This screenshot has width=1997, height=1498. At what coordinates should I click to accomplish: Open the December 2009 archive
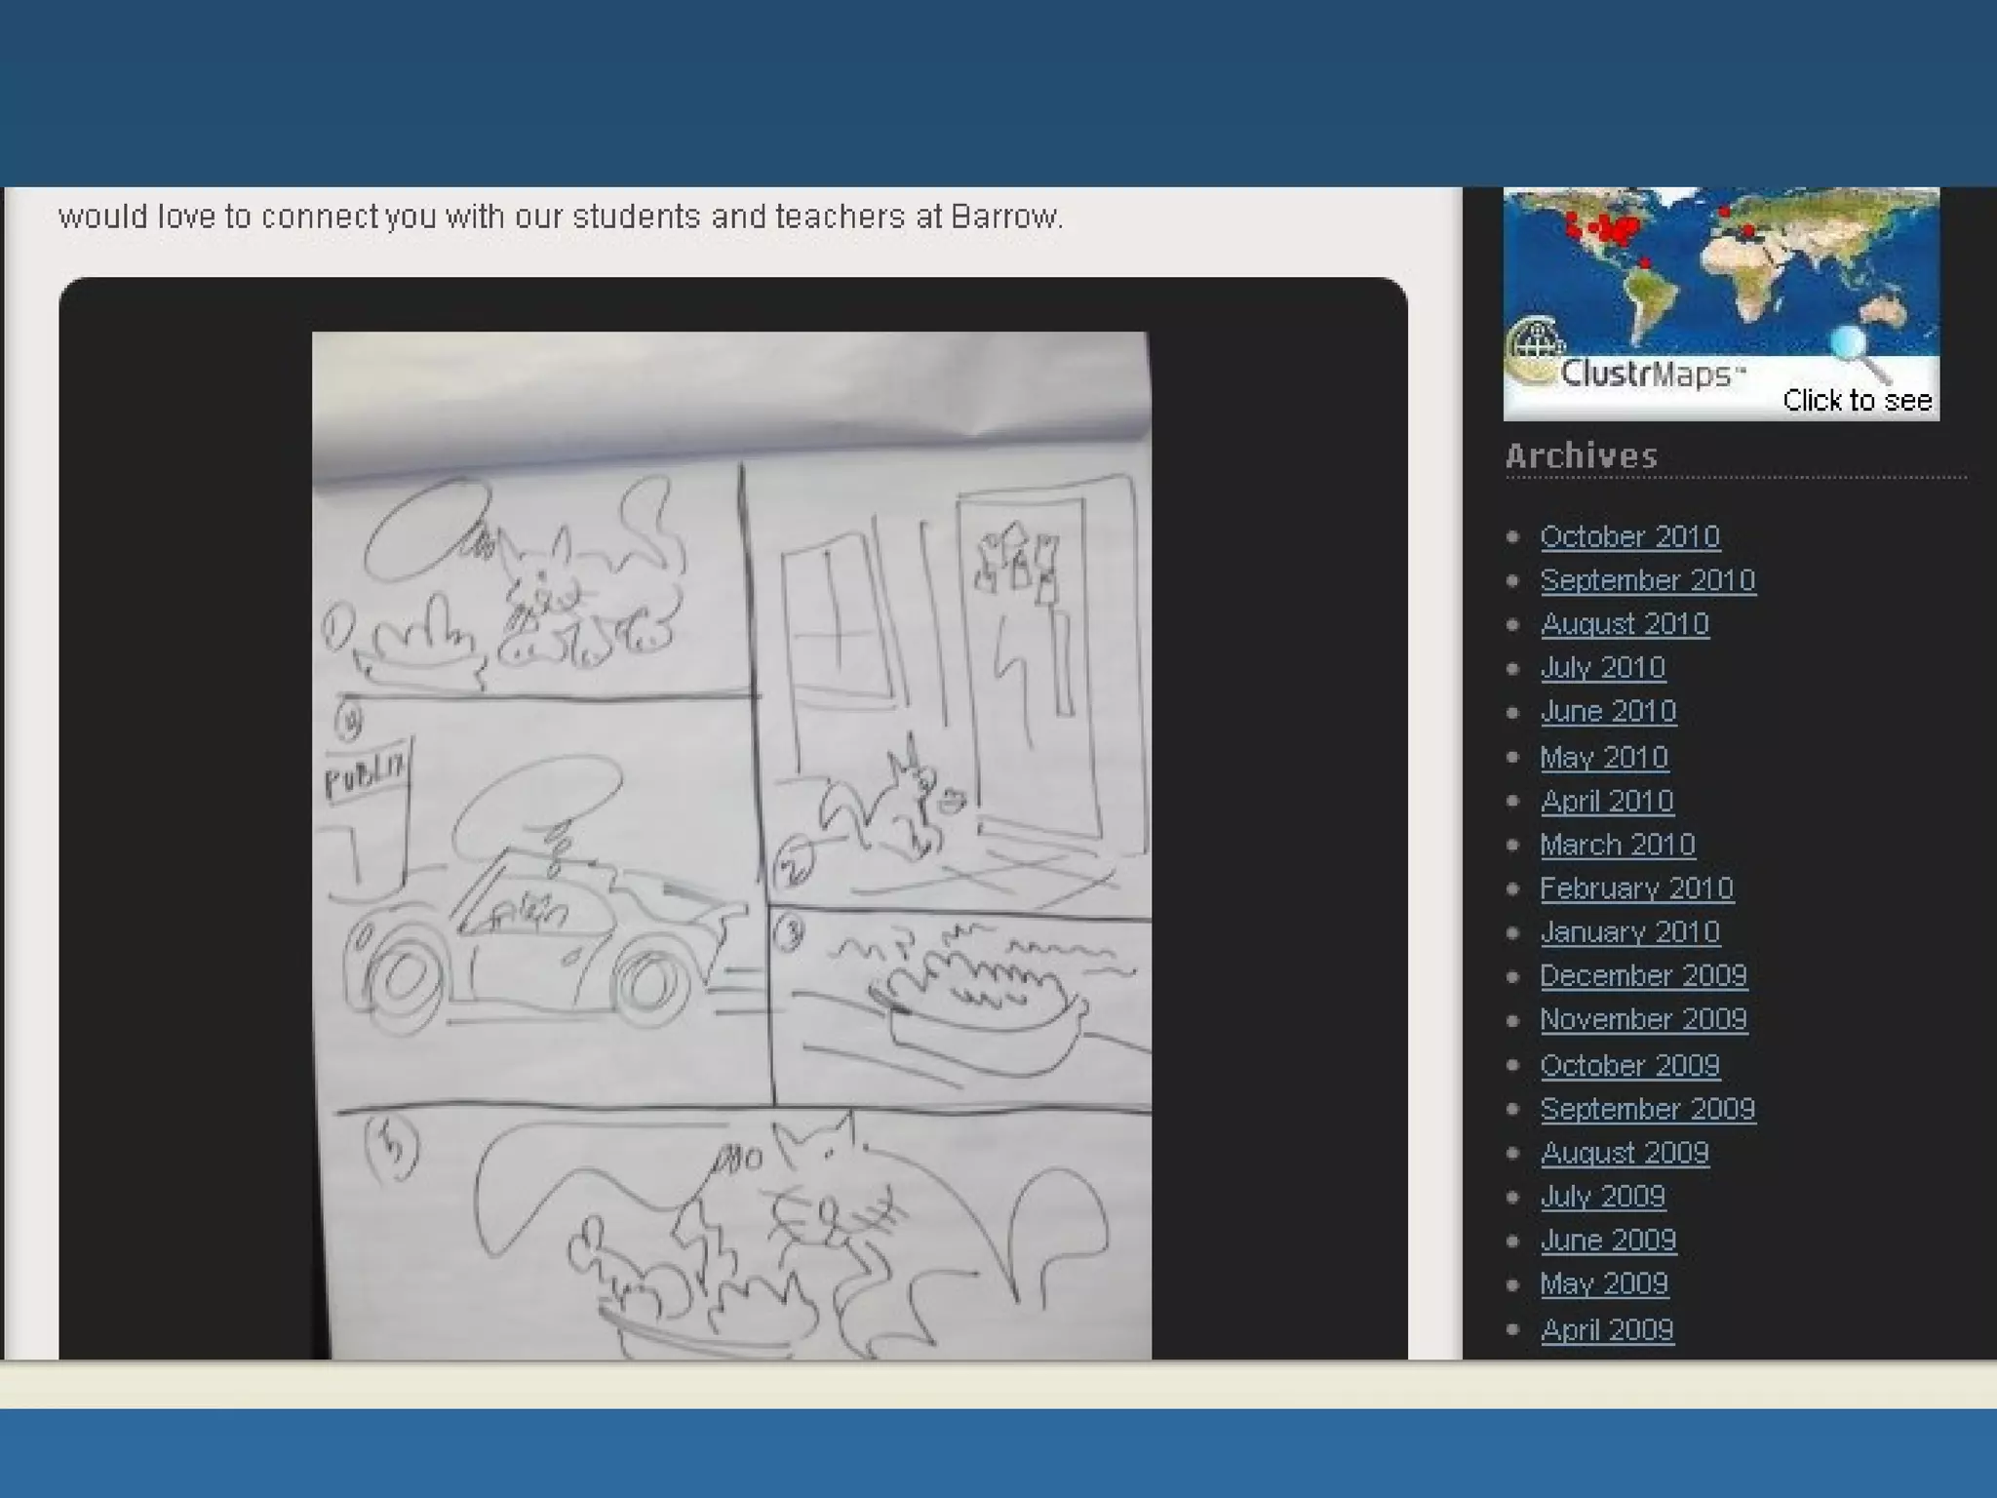[1643, 976]
